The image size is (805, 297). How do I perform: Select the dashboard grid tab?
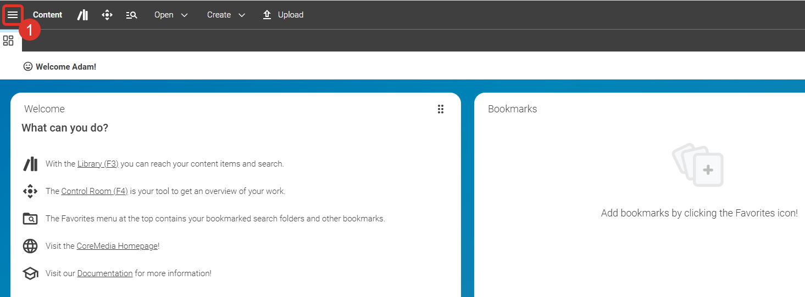[8, 41]
